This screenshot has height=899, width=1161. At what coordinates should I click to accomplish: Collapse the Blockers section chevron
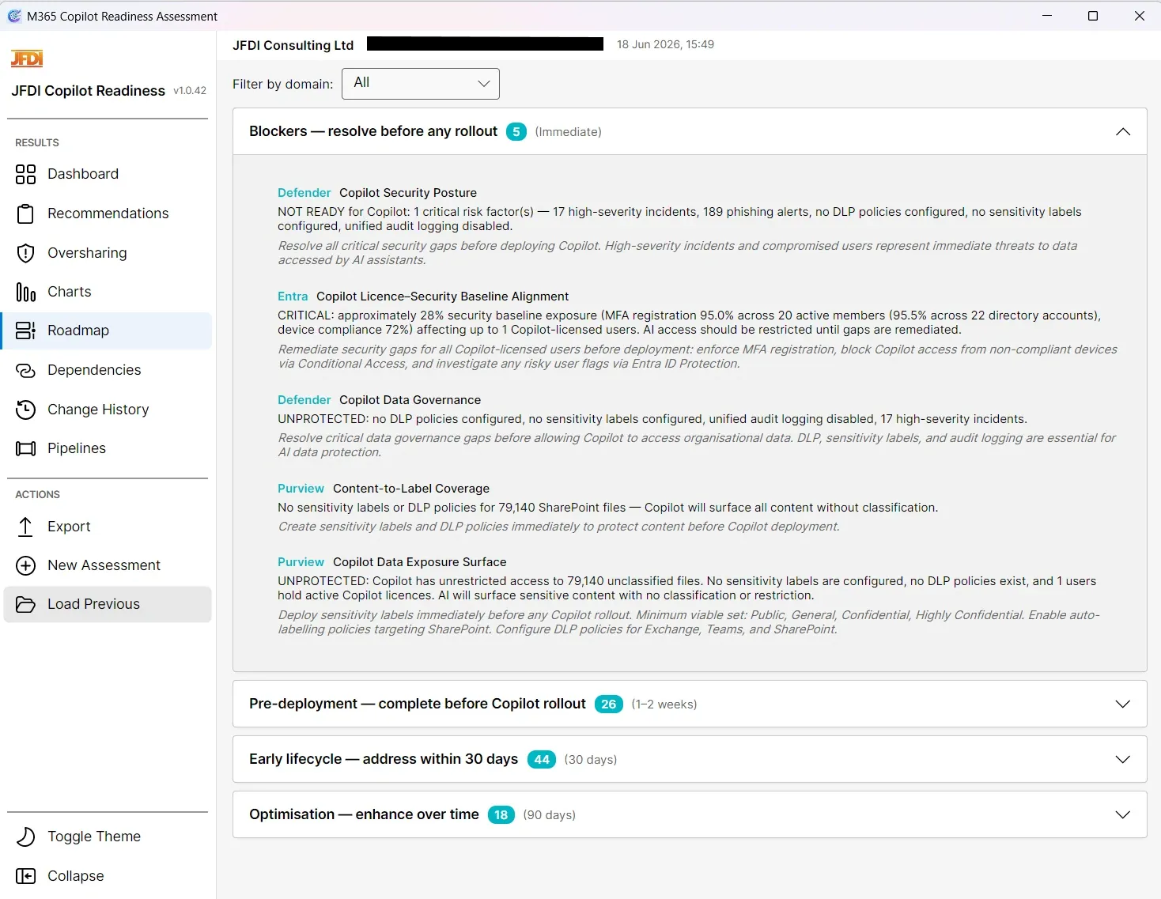(x=1123, y=132)
